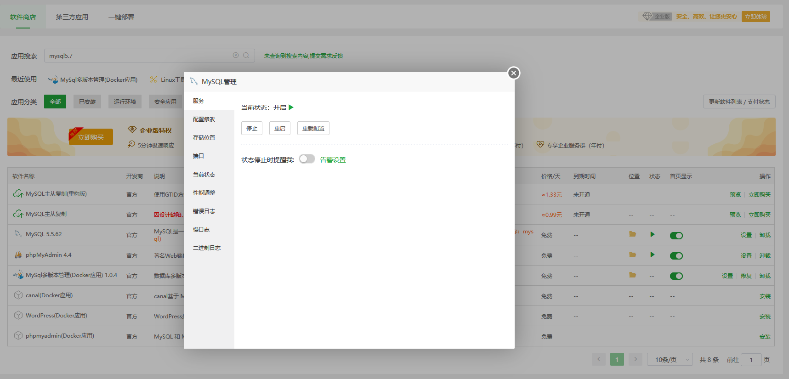Click 修复 for MySql多版本管理
Screen dimensions: 789x379
tap(746, 276)
